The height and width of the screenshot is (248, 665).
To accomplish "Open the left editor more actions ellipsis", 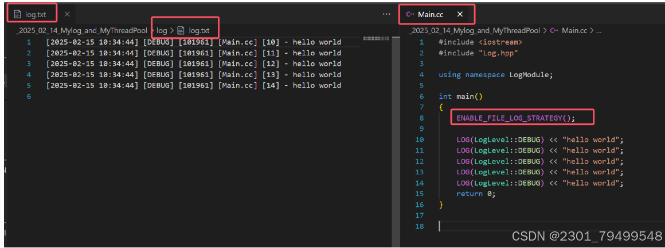I will pos(386,14).
